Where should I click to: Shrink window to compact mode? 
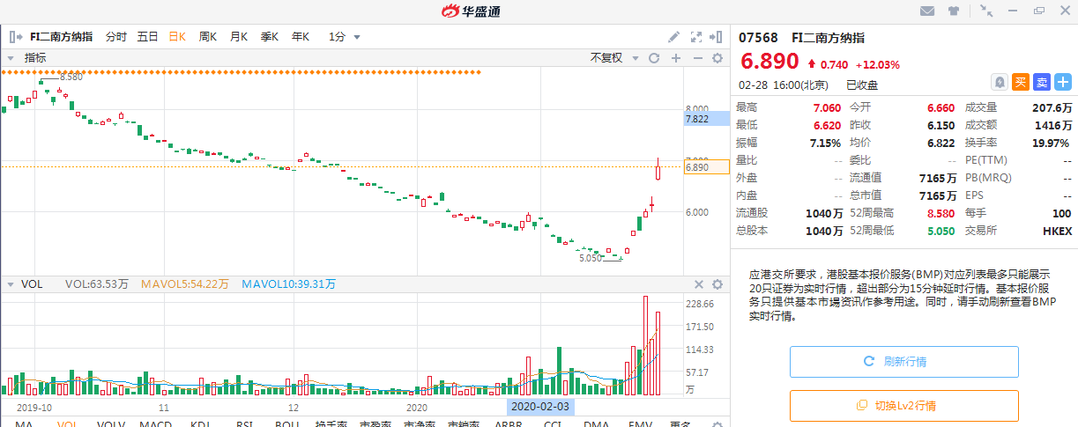(x=985, y=11)
